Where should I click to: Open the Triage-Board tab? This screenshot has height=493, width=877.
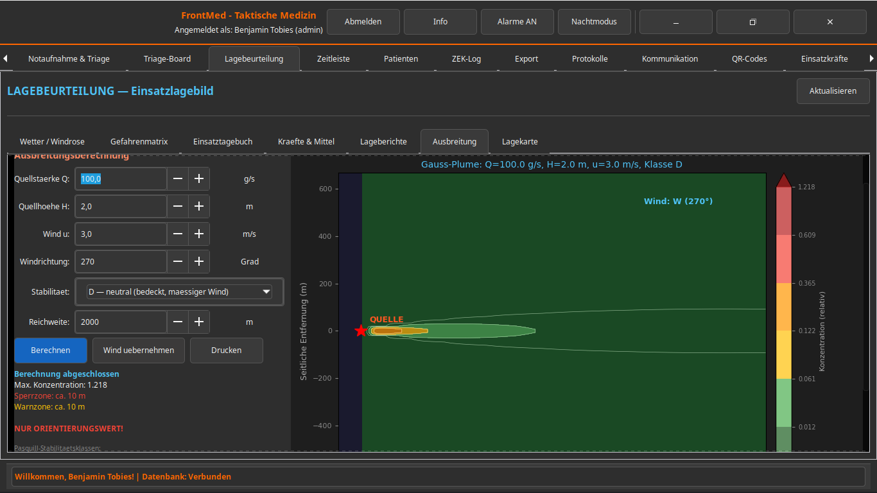(167, 59)
